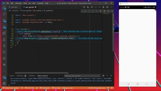The width and height of the screenshot is (161, 91).
Task: Click the using-future-builders branch in status bar
Action: pos(11,88)
